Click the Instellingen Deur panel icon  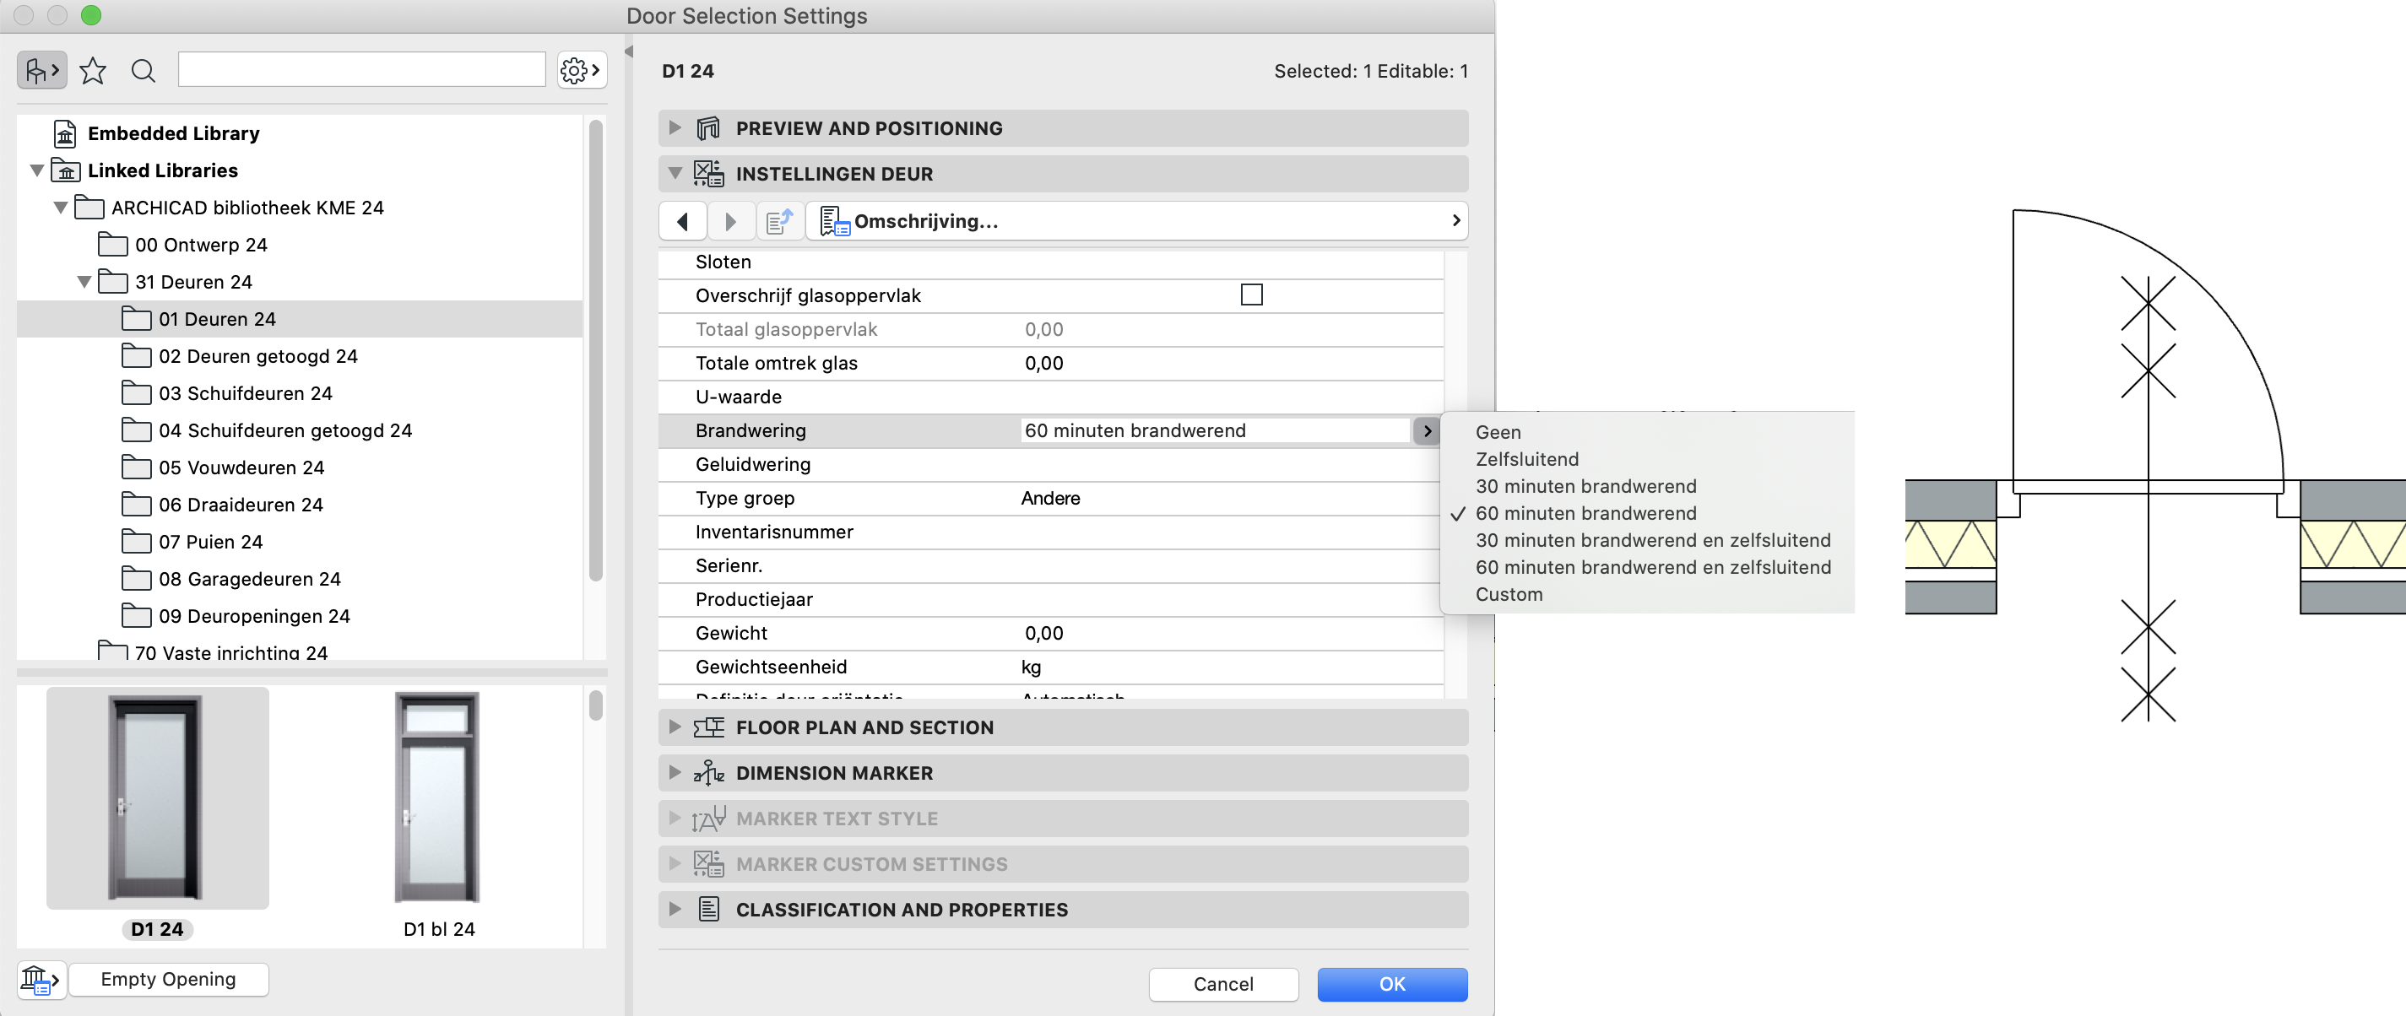point(708,174)
